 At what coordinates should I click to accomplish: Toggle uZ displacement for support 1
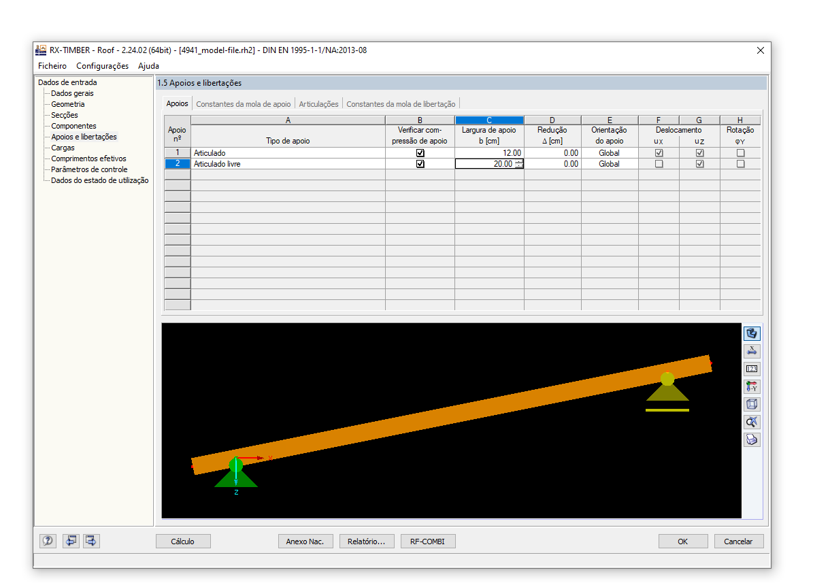[x=699, y=153]
